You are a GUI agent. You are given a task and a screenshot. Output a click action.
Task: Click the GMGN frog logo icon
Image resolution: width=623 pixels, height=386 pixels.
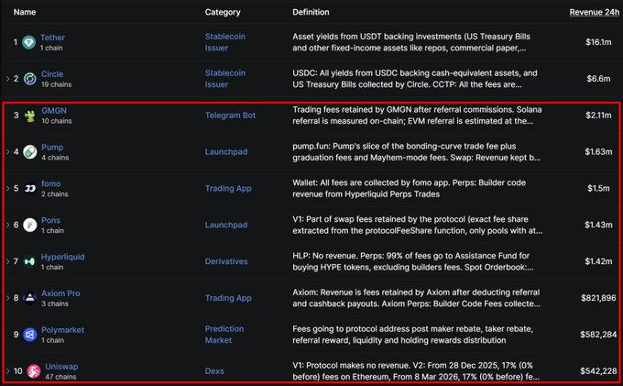(x=30, y=116)
